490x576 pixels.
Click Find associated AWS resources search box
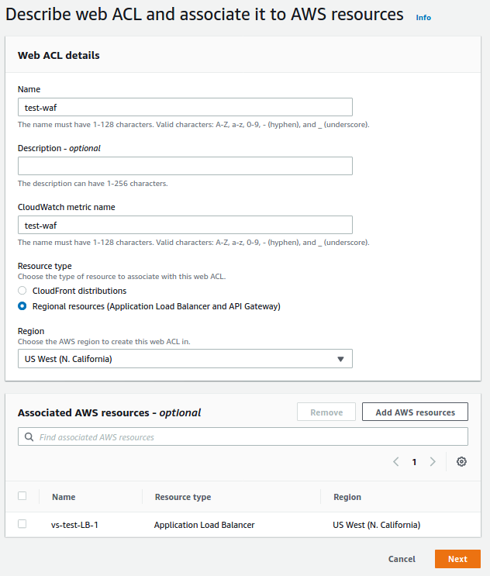(x=248, y=437)
